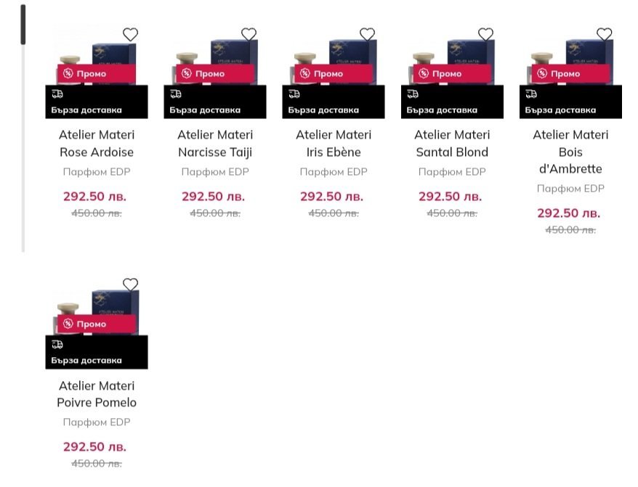Open Atelier Materi Rose Ardoise product link
This screenshot has height=487, width=638.
(x=97, y=144)
